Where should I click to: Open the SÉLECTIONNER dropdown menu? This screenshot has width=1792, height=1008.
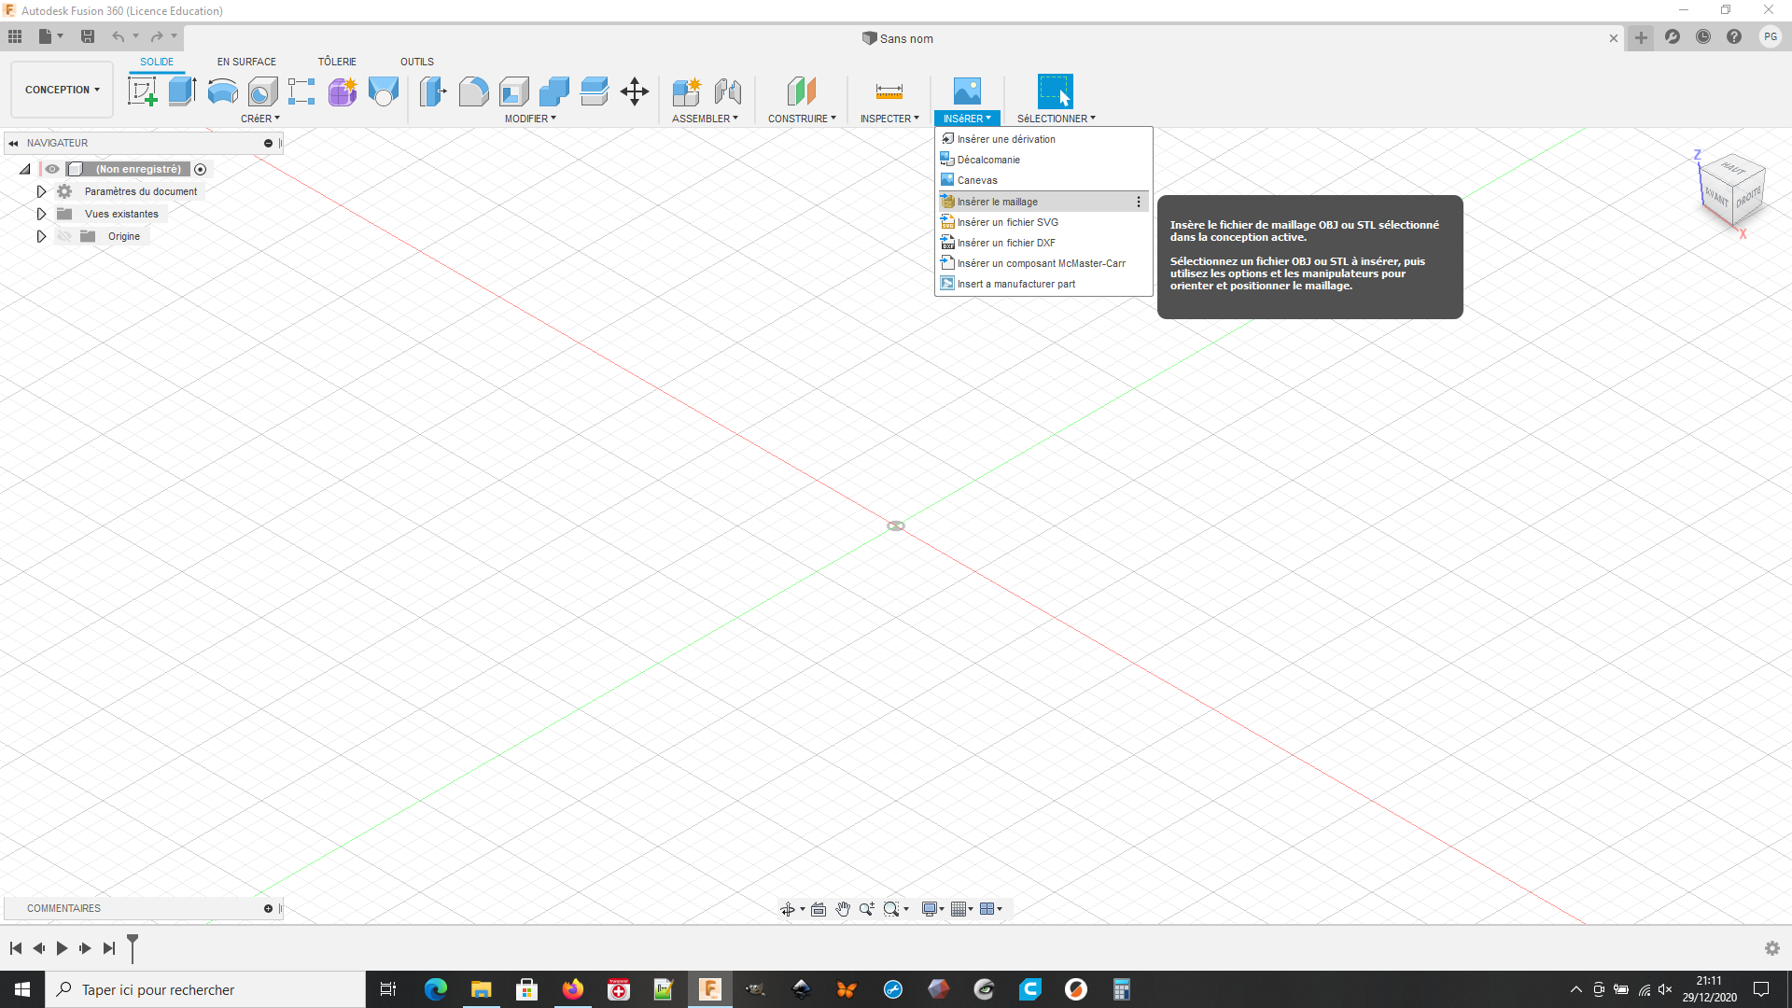click(x=1056, y=119)
